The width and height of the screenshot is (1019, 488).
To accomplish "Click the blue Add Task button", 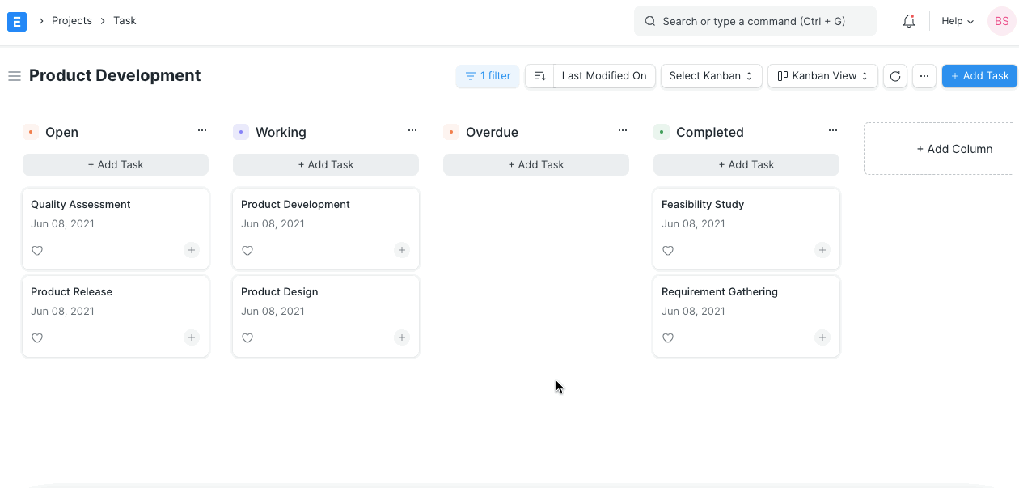I will (979, 75).
